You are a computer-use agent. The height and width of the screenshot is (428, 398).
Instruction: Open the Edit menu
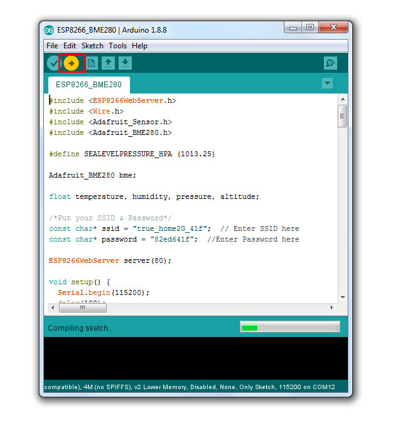[70, 46]
